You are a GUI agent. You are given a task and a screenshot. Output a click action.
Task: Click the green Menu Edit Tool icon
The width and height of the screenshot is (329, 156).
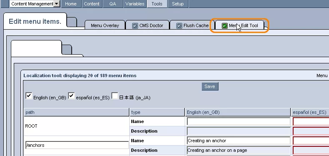225,26
